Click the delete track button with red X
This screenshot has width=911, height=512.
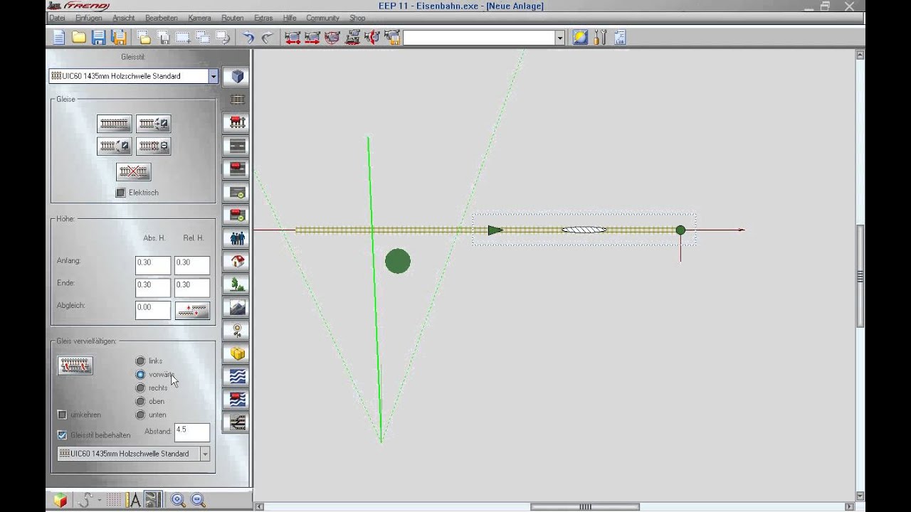[x=134, y=171]
